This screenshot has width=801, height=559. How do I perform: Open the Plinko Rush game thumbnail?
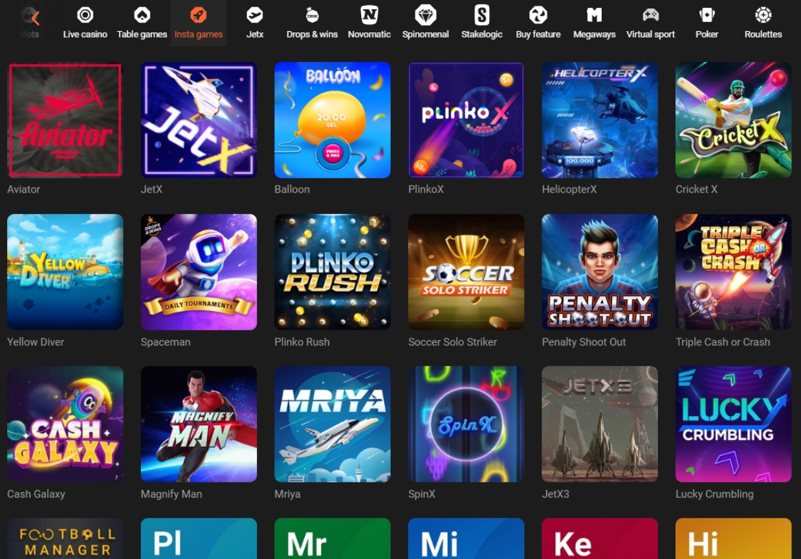pyautogui.click(x=333, y=272)
